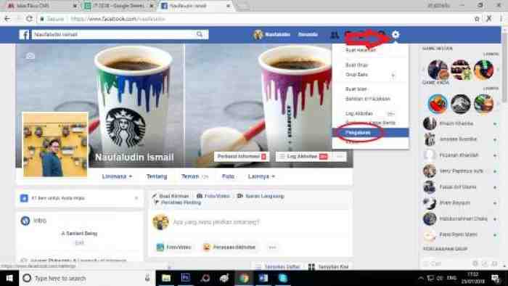Open friend requests icon in navbar
This screenshot has height=286, width=508.
(x=335, y=35)
